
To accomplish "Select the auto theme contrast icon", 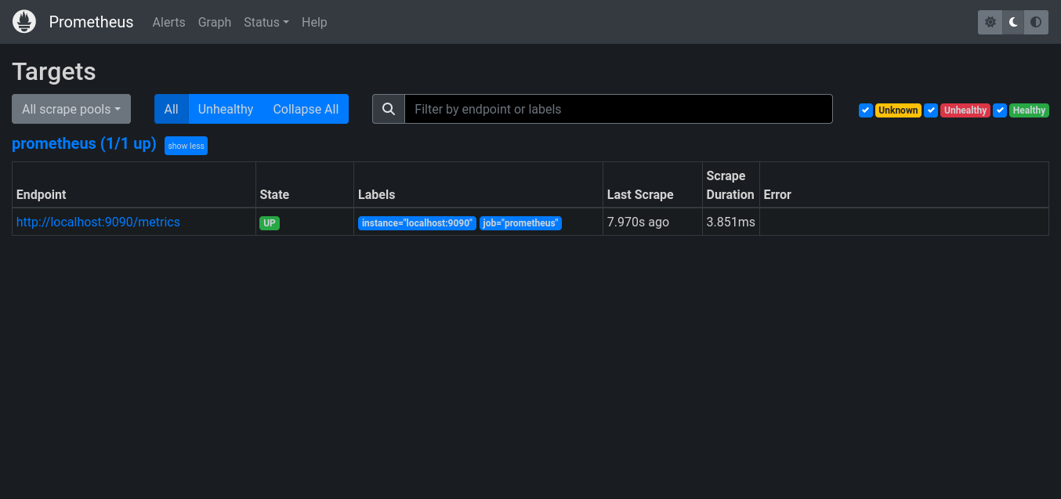I will 1036,22.
